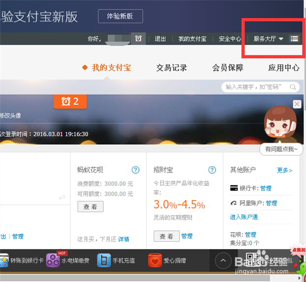This screenshot has height=282, width=306.
Task: Open 更多> link in 其他账户
Action: tap(284, 170)
